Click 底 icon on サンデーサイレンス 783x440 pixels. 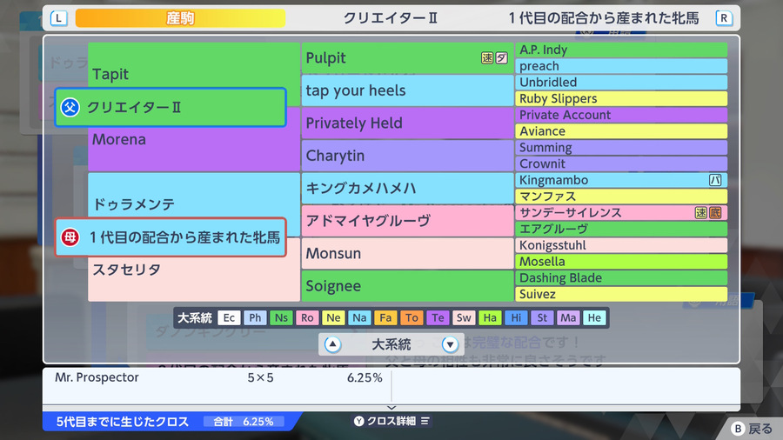(715, 212)
